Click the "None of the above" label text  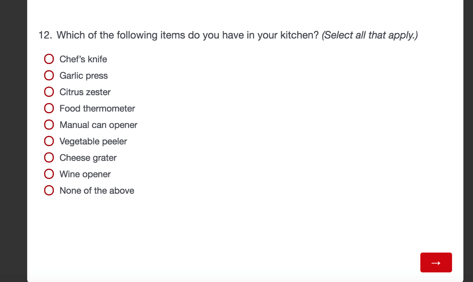click(x=97, y=191)
